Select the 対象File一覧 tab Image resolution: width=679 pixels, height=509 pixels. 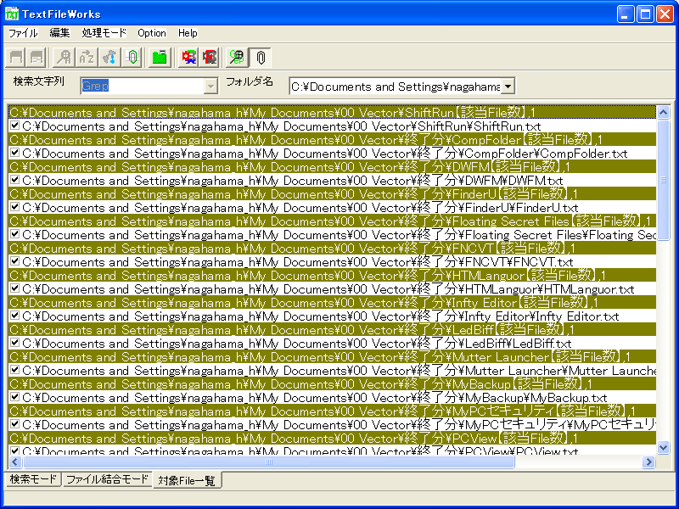point(187,480)
